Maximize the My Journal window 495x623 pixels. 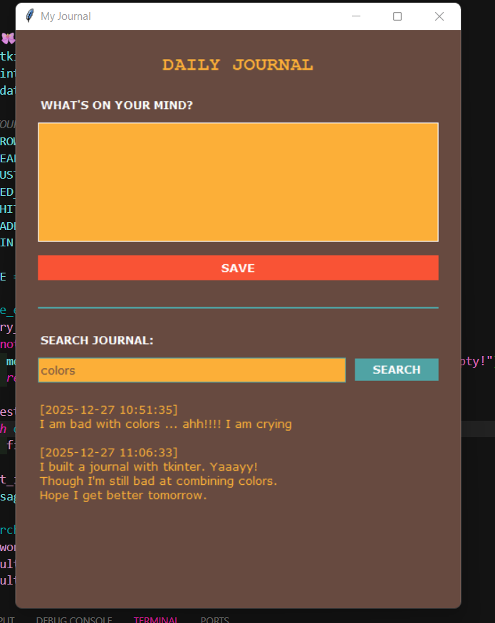click(397, 16)
